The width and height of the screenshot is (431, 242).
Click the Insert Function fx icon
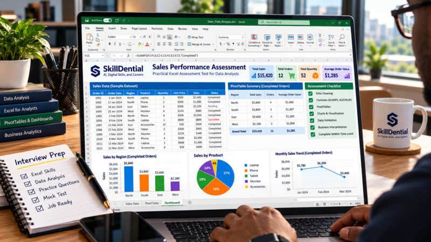[128, 55]
